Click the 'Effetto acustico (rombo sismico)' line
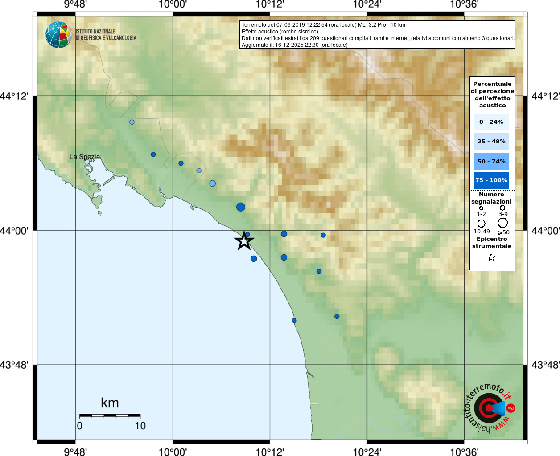Image resolution: width=560 pixels, height=456 pixels. pos(280,32)
